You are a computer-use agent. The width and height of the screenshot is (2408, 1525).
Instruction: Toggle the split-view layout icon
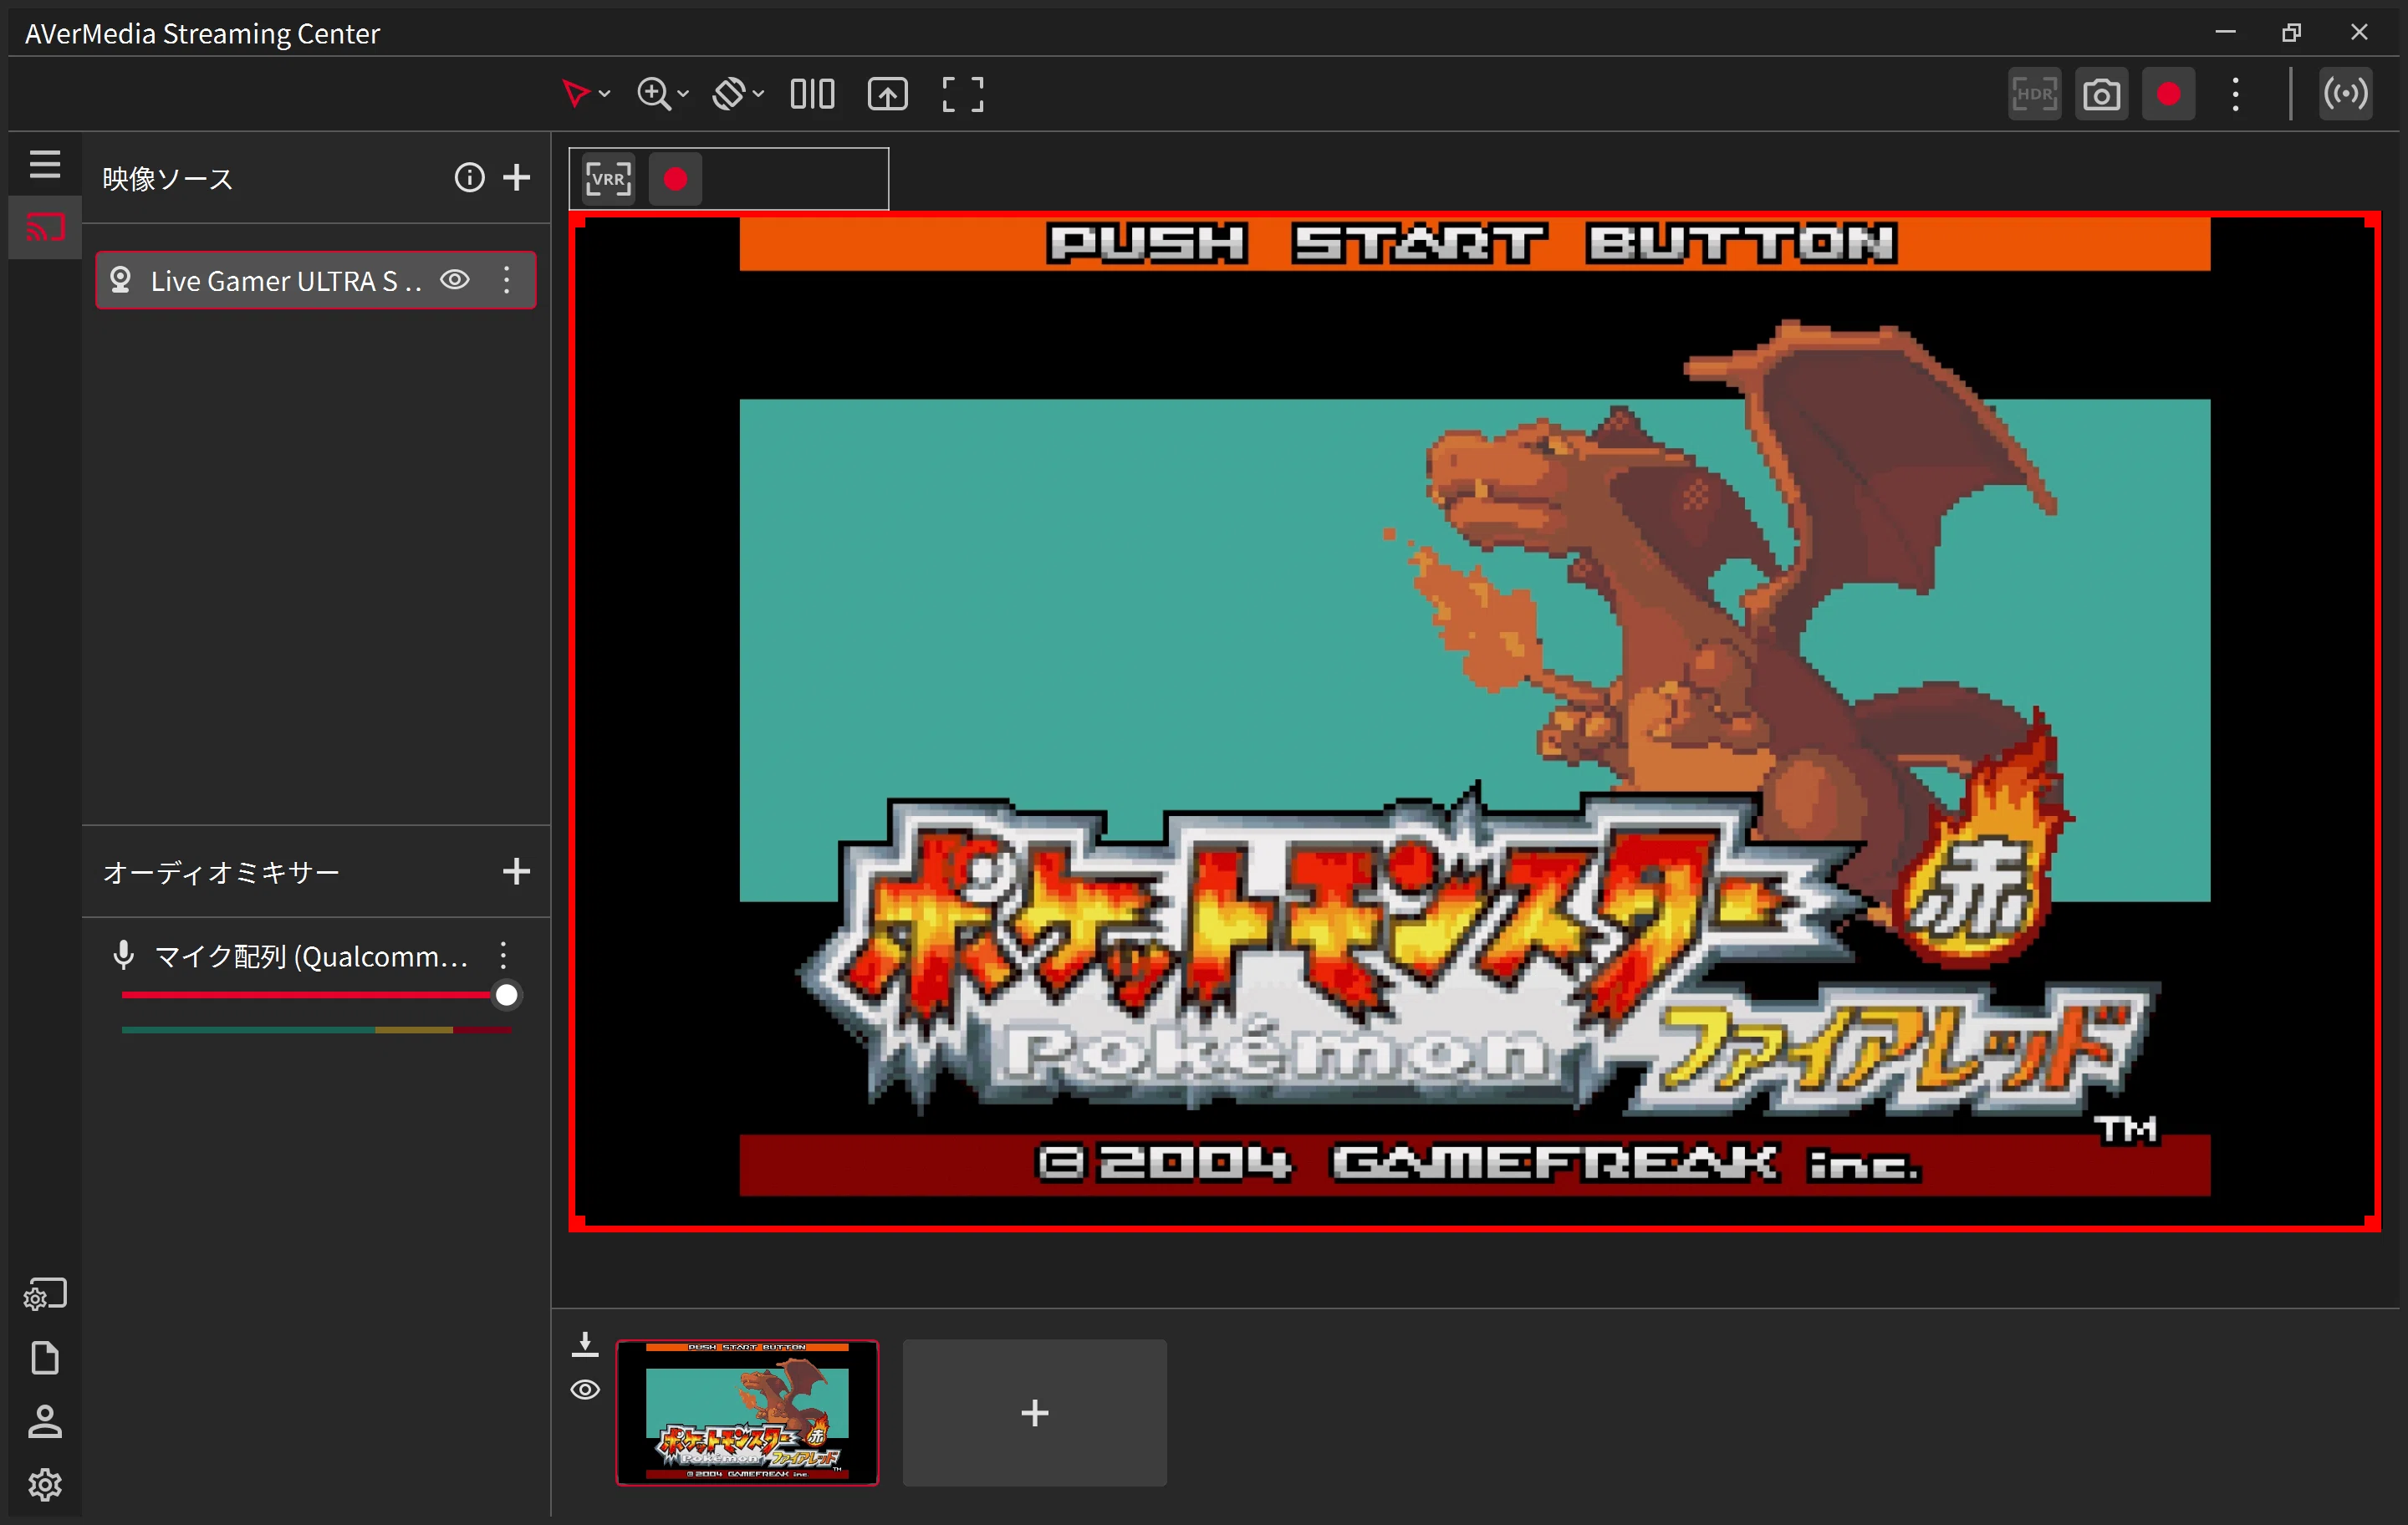click(x=812, y=94)
